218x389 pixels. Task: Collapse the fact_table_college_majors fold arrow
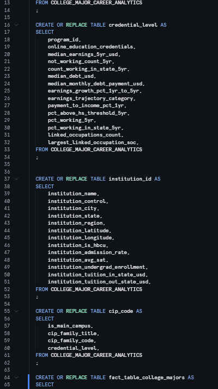[x=16, y=378]
